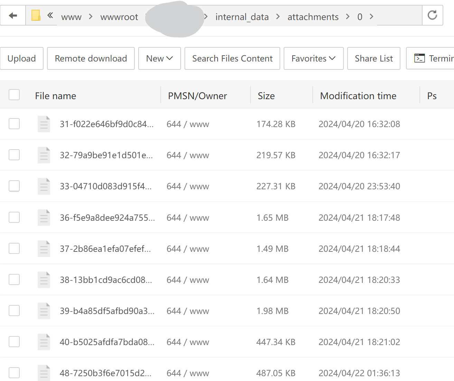This screenshot has height=381, width=454.
Task: Open file icon of 39-b4a85df5afbd90a3
Action: (44, 311)
